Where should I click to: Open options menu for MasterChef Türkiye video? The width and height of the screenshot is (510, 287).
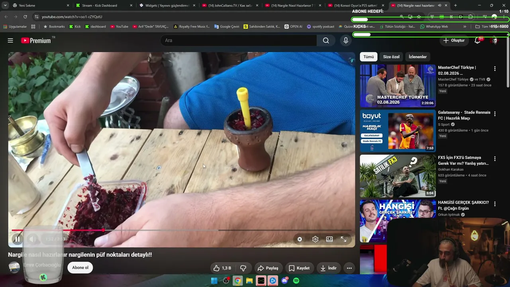(x=495, y=69)
